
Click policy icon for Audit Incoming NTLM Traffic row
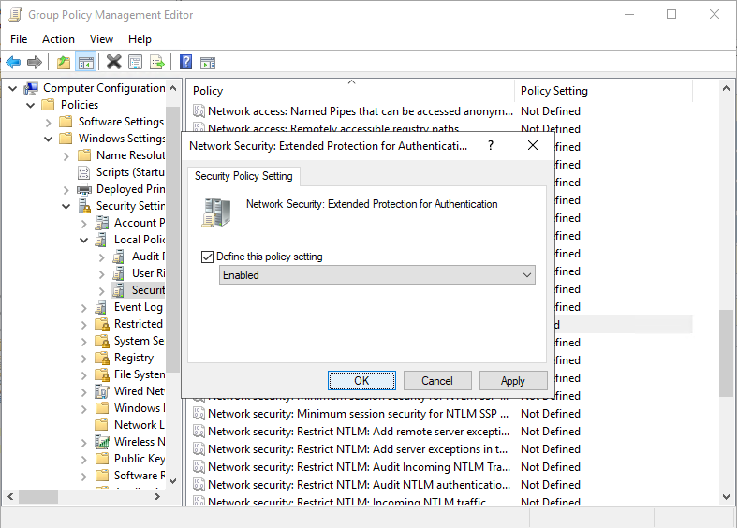(x=199, y=467)
